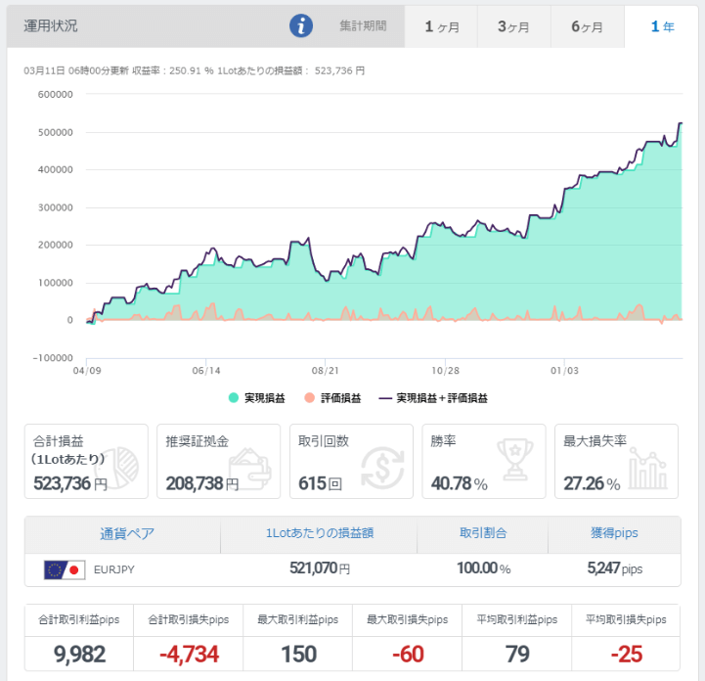The width and height of the screenshot is (705, 681).
Task: Click the 10/28 x-axis date label
Action: pos(445,371)
